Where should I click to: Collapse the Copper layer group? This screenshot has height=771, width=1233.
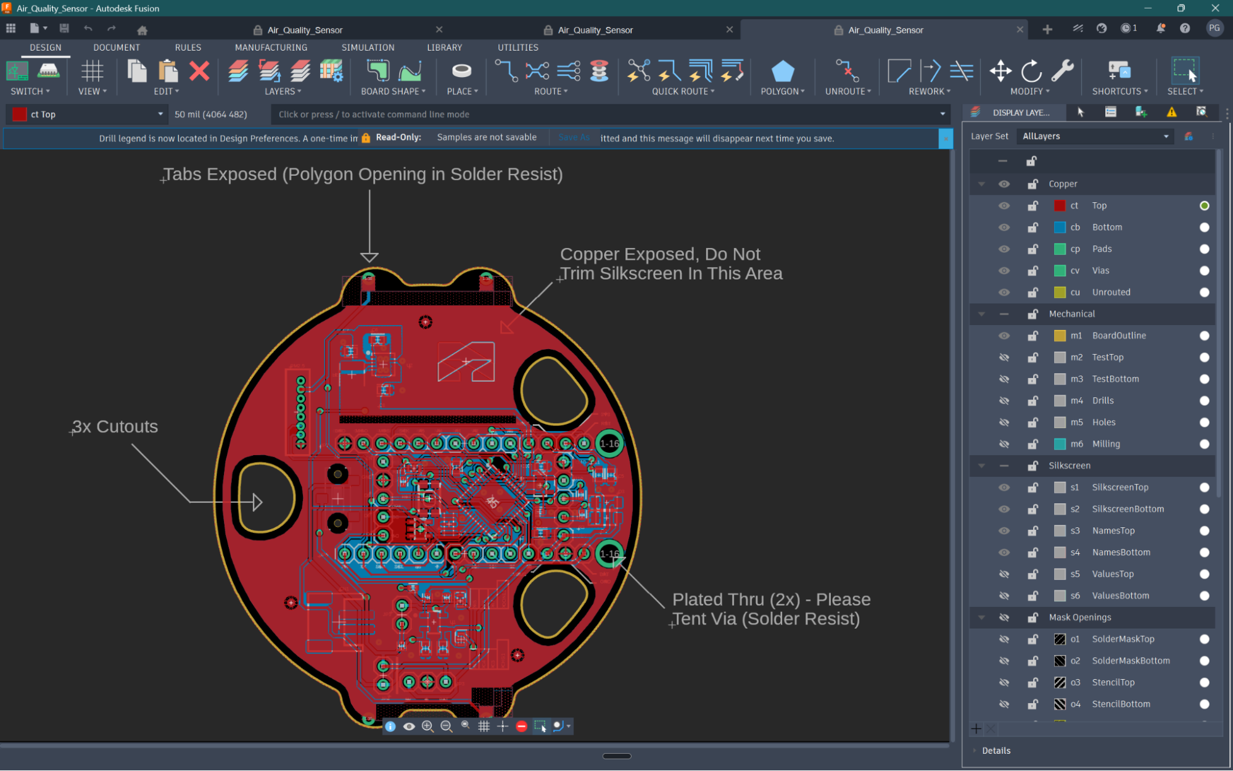click(981, 184)
